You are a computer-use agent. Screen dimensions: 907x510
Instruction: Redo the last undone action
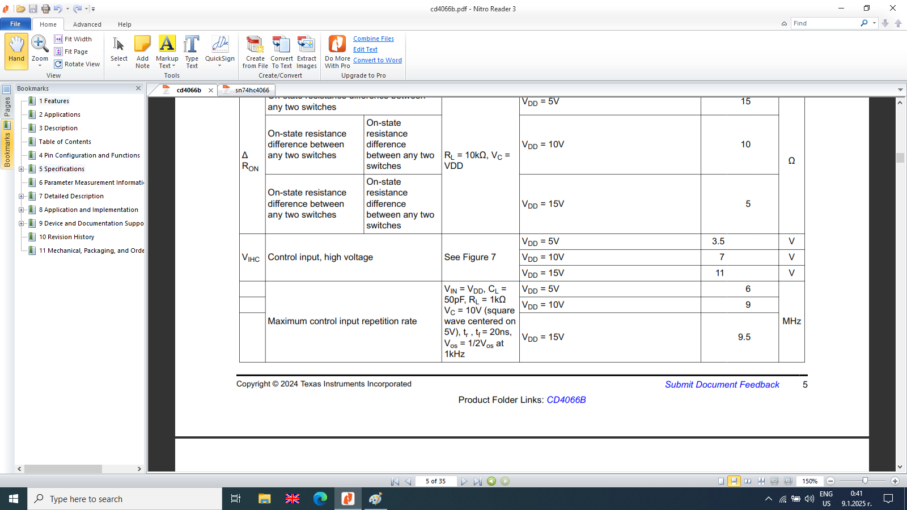(x=78, y=8)
